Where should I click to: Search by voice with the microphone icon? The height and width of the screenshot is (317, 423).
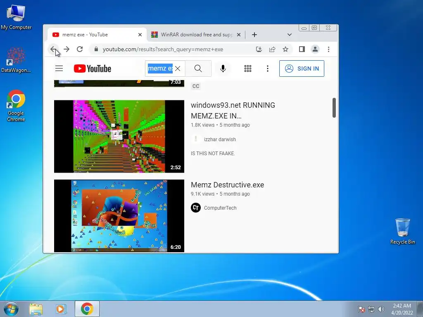(223, 69)
